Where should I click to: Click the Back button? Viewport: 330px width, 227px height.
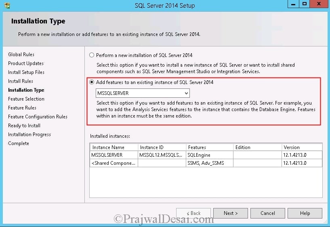(193, 213)
